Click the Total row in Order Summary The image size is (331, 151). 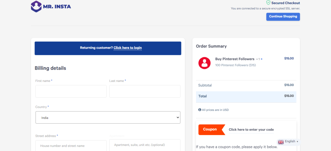coord(246,96)
